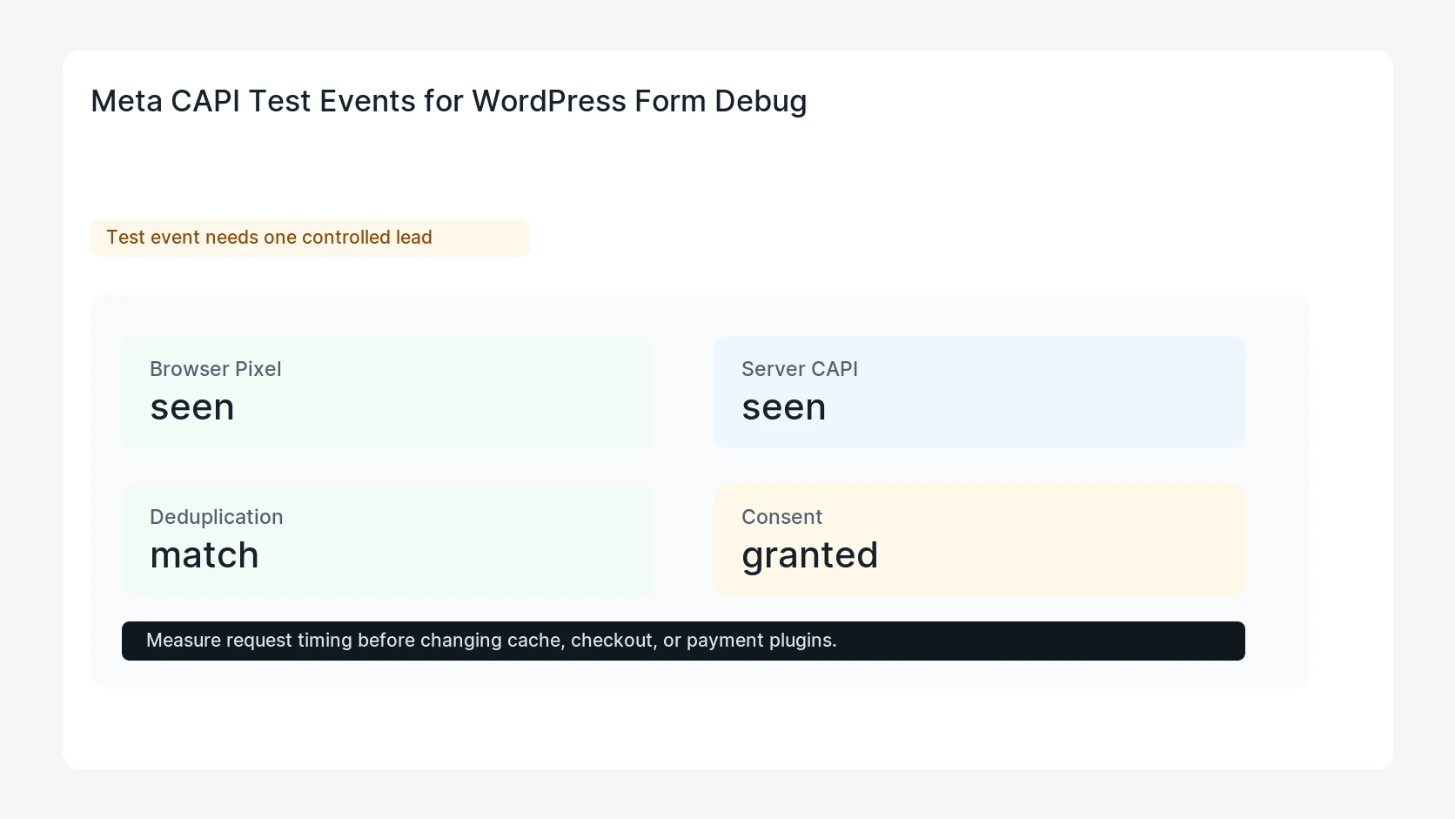Click 'seen' value under Server CAPI
The image size is (1455, 819).
coord(784,408)
